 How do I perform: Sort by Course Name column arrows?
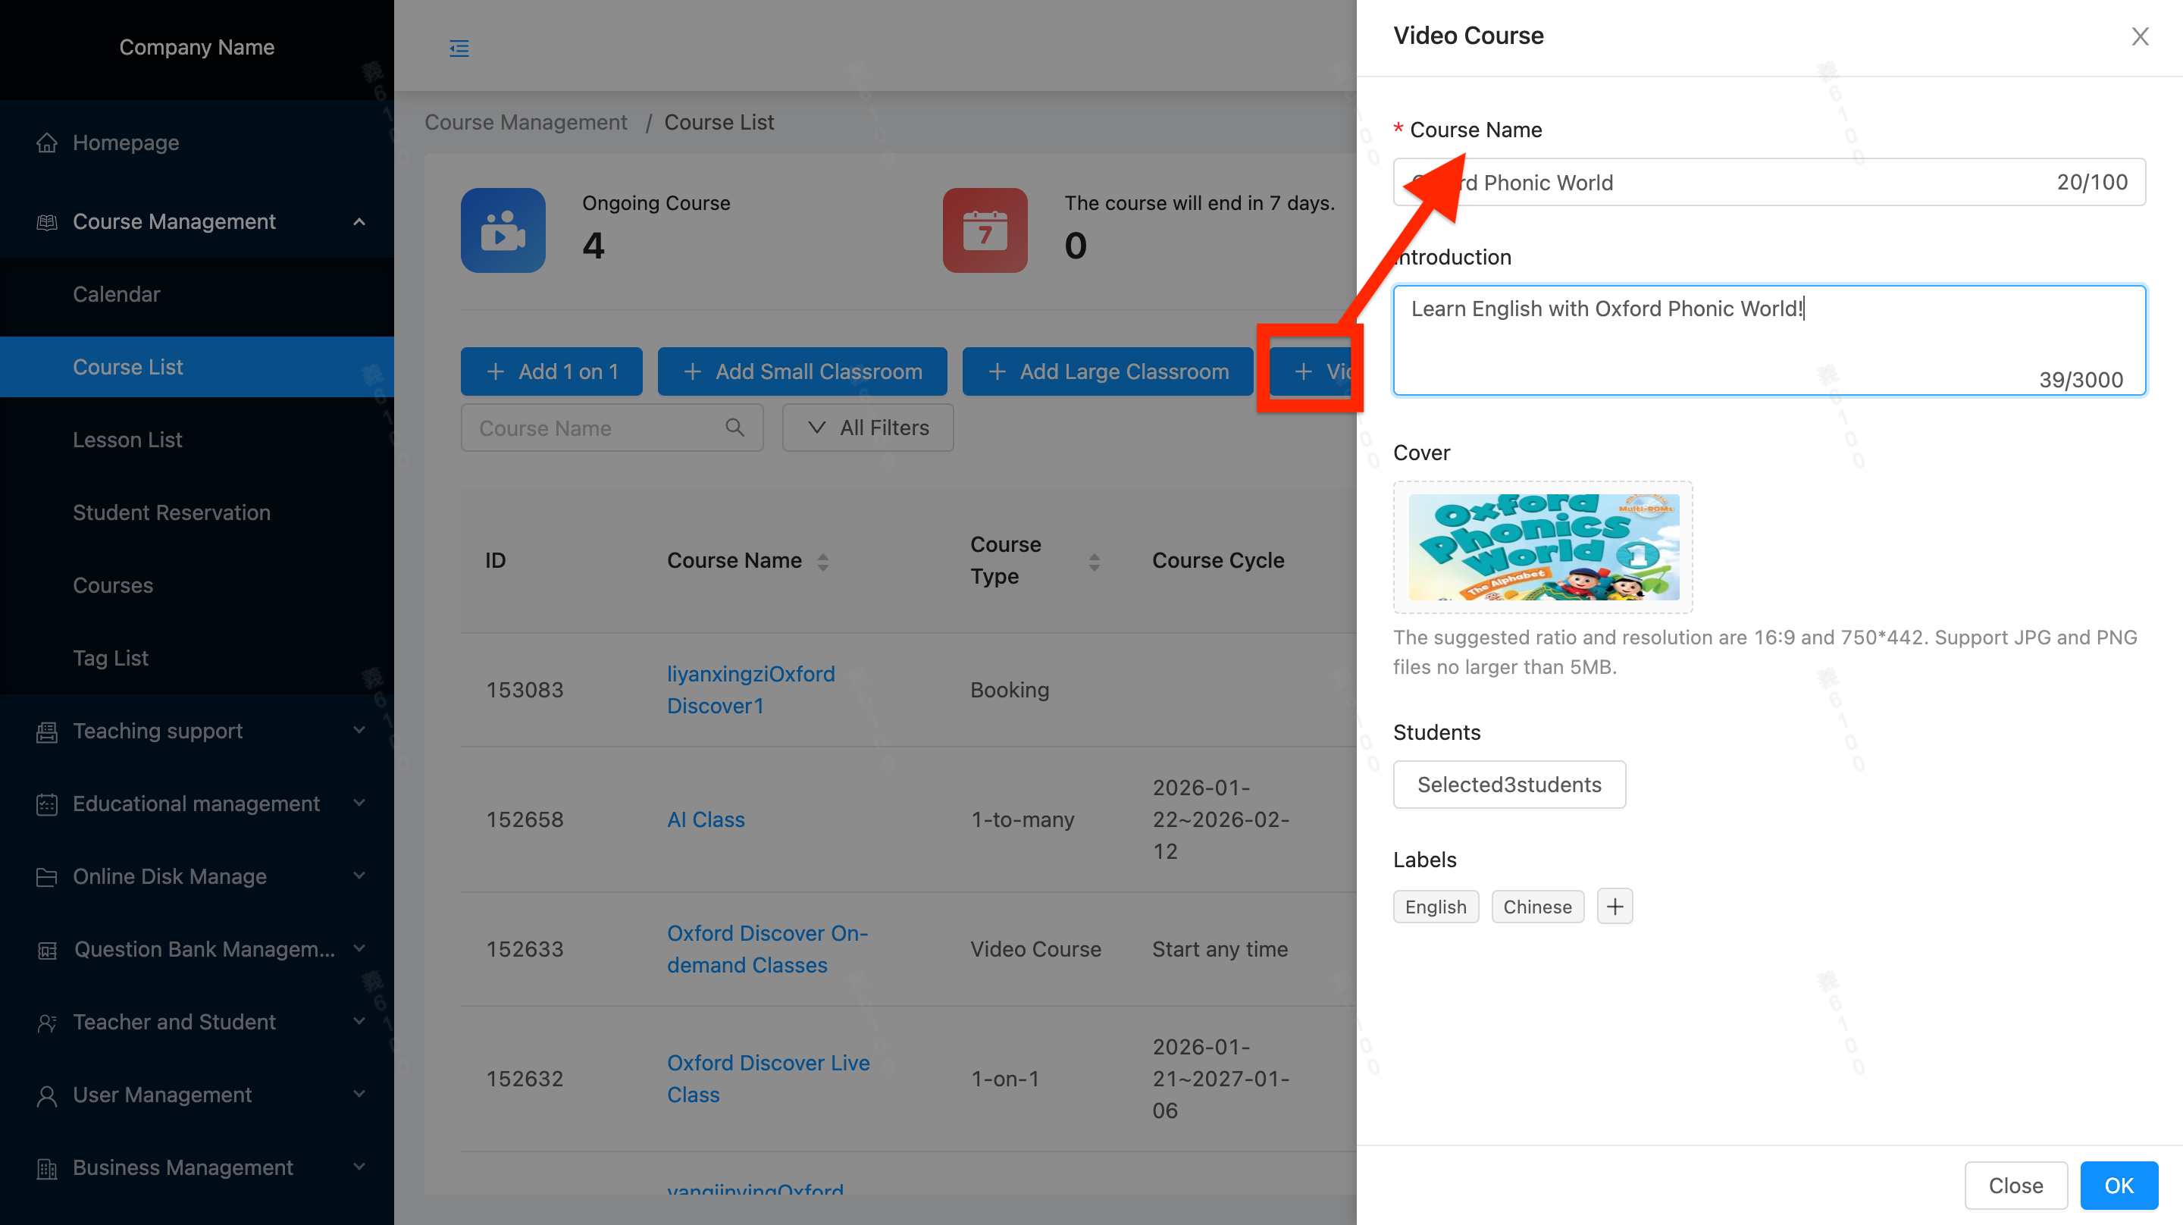[823, 561]
